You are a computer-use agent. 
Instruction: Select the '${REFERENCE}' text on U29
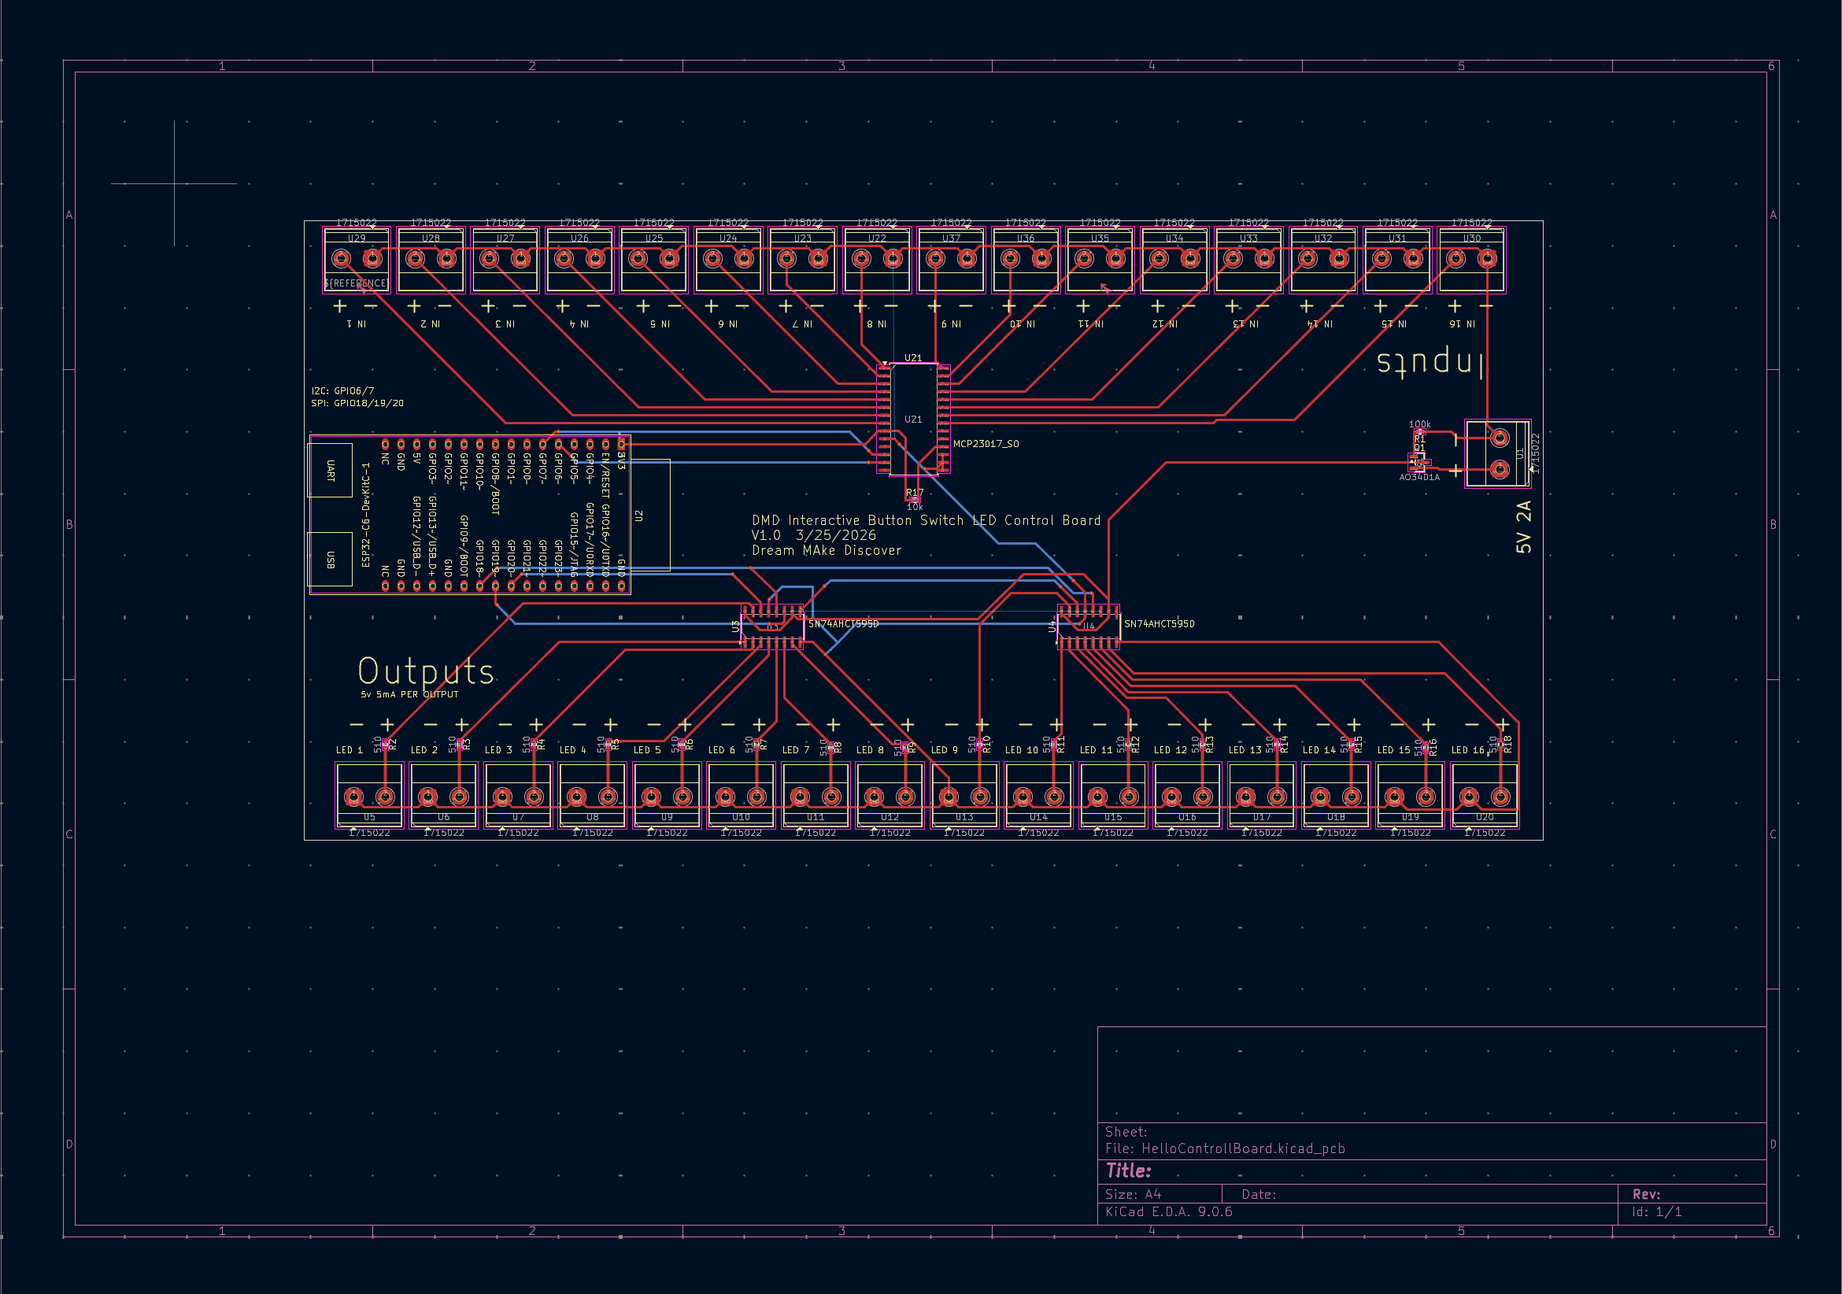click(357, 283)
